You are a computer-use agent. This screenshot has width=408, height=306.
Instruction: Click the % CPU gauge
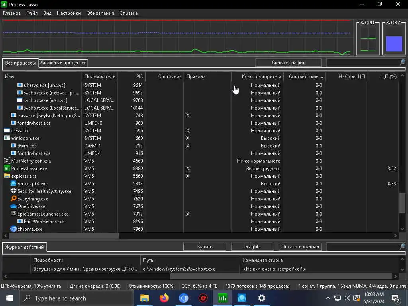tap(368, 39)
